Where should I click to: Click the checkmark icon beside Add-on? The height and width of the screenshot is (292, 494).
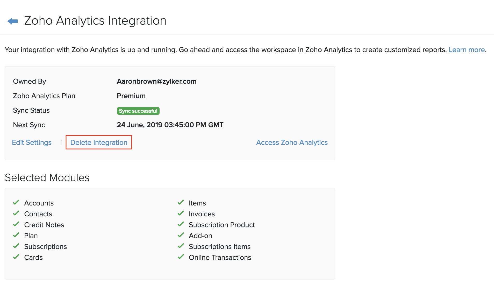point(181,235)
